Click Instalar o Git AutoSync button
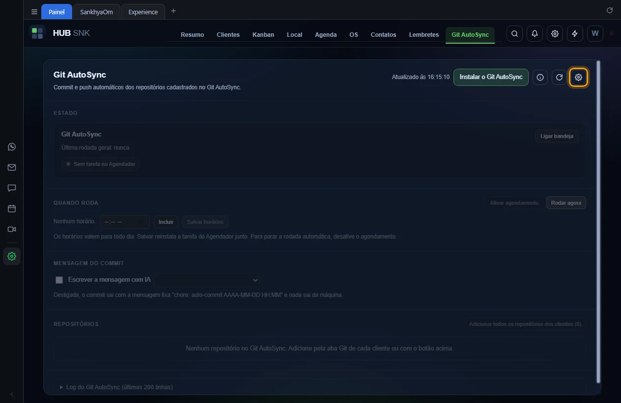Image resolution: width=621 pixels, height=403 pixels. click(x=491, y=77)
